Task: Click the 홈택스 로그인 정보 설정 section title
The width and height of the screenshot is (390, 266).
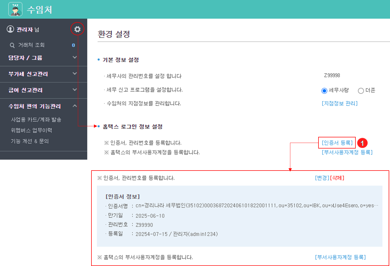Action: (x=133, y=127)
